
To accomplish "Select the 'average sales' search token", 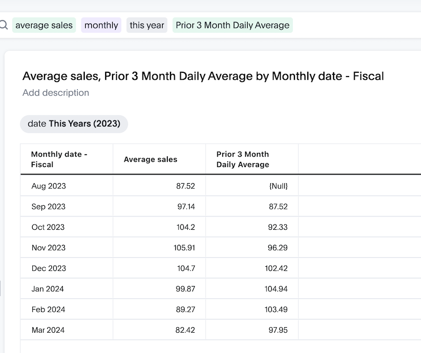I will pyautogui.click(x=44, y=25).
